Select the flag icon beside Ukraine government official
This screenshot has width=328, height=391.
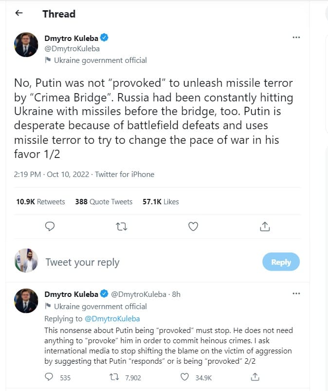pyautogui.click(x=48, y=60)
